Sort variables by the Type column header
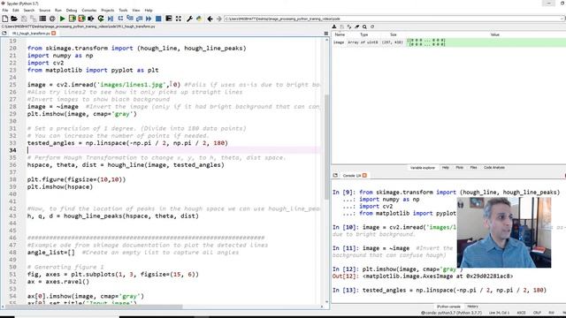 (x=363, y=34)
